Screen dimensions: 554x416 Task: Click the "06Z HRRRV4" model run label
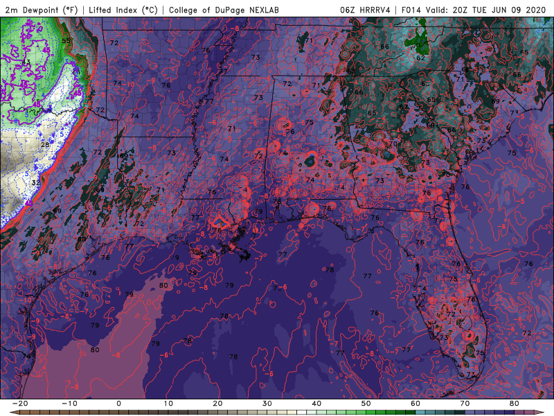tap(365, 10)
